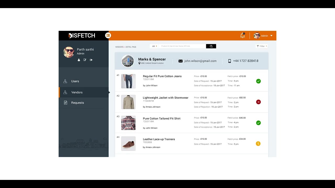Viewport: 335px width, 188px height.
Task: Open the Marks & Spencer vendor name
Action: [x=152, y=59]
